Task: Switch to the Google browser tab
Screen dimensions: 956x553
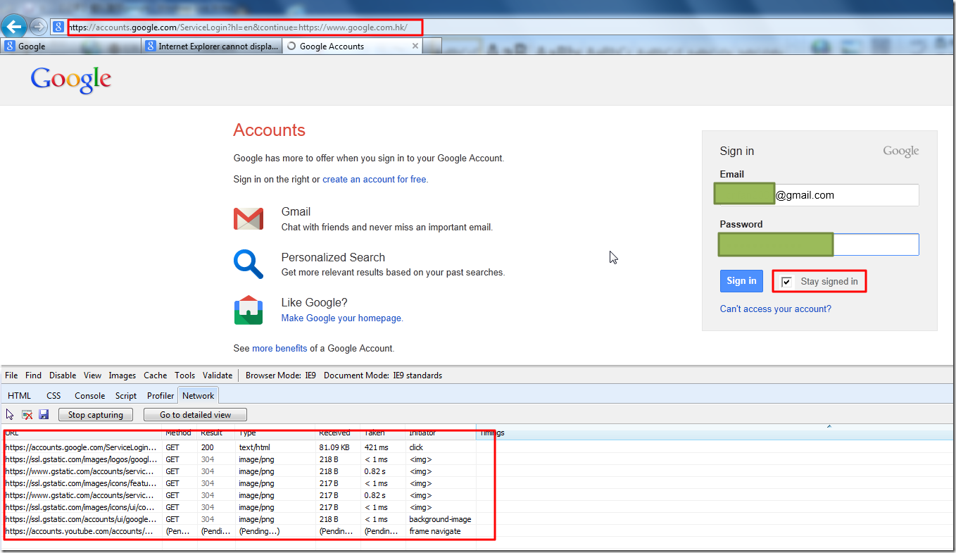Action: coord(70,46)
